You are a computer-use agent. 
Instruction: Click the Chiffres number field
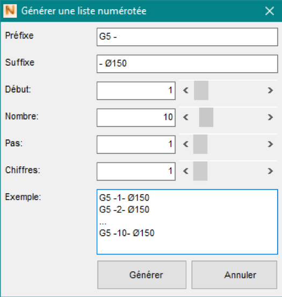click(x=136, y=172)
